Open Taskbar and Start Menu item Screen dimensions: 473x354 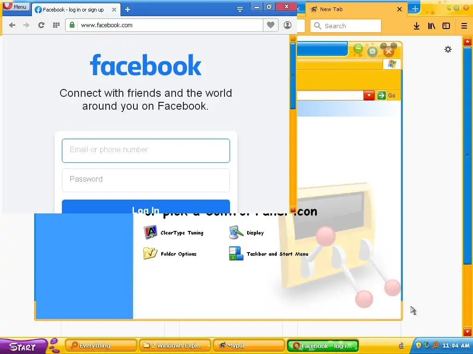[x=268, y=254]
